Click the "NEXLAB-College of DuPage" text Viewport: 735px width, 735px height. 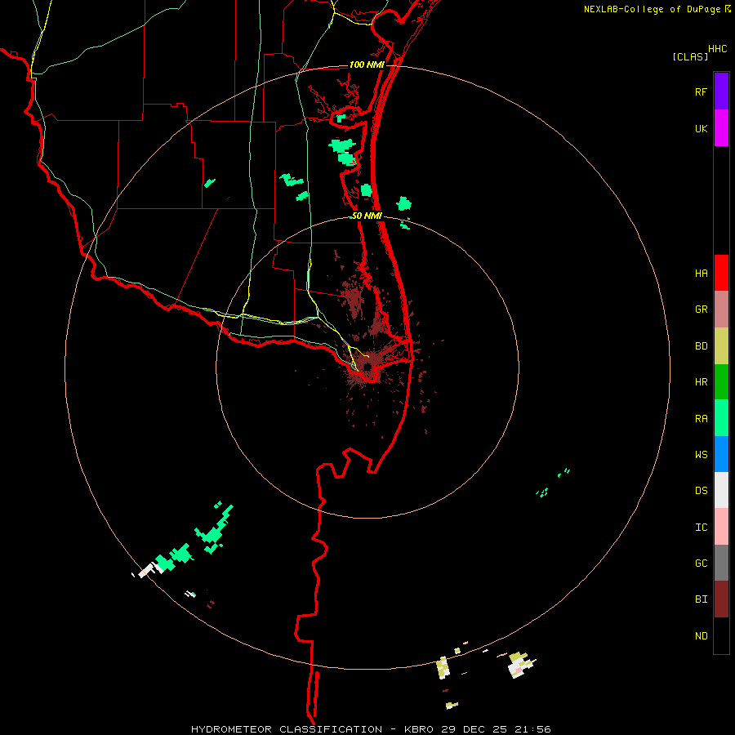[x=652, y=9]
